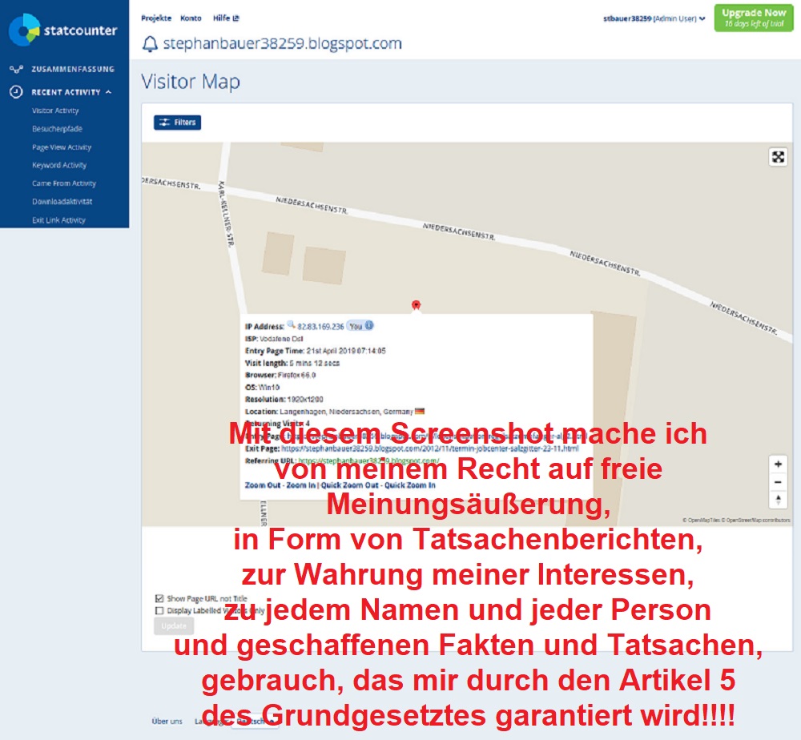Click the stephanbauer38259.blogspot.com project title
This screenshot has height=740, width=801.
[283, 44]
